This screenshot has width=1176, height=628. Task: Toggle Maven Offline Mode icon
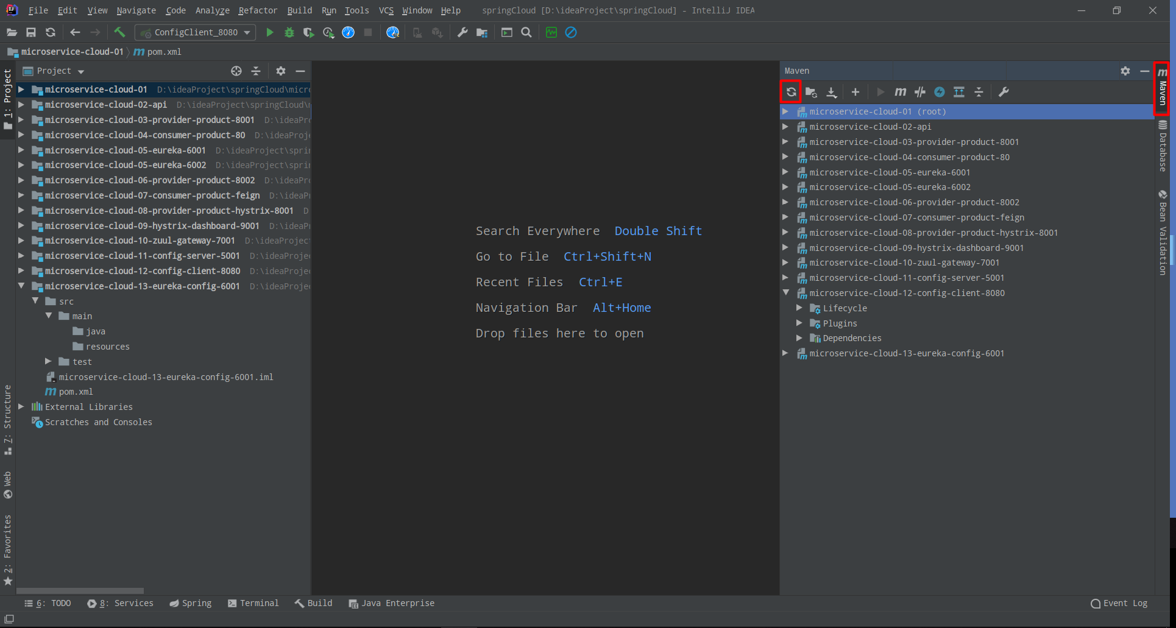[x=919, y=92]
